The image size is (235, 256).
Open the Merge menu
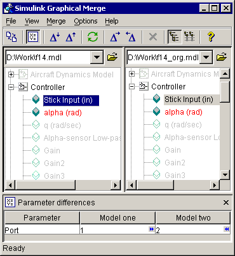(x=56, y=21)
